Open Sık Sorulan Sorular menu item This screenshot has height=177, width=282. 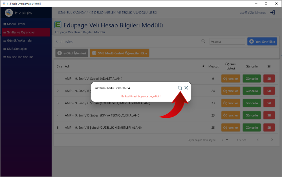point(26,57)
